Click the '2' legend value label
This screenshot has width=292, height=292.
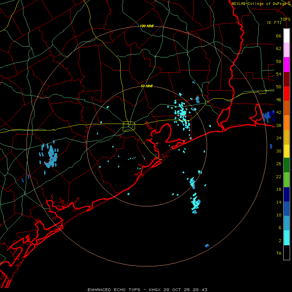[x=280, y=241]
